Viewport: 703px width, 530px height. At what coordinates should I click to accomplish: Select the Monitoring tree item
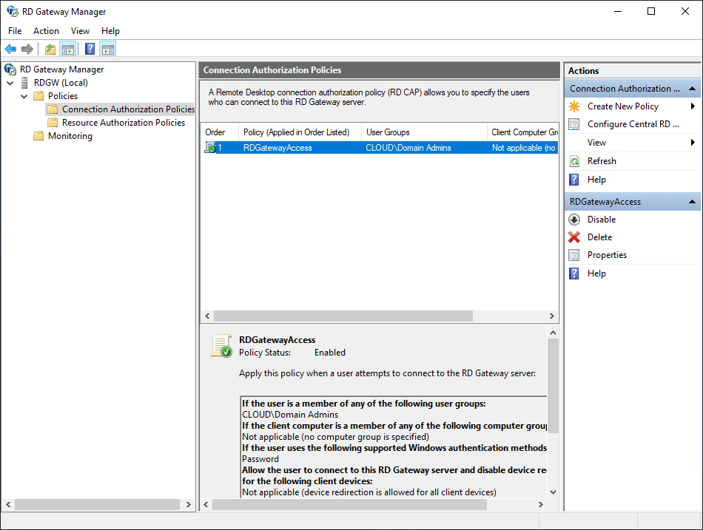click(70, 136)
